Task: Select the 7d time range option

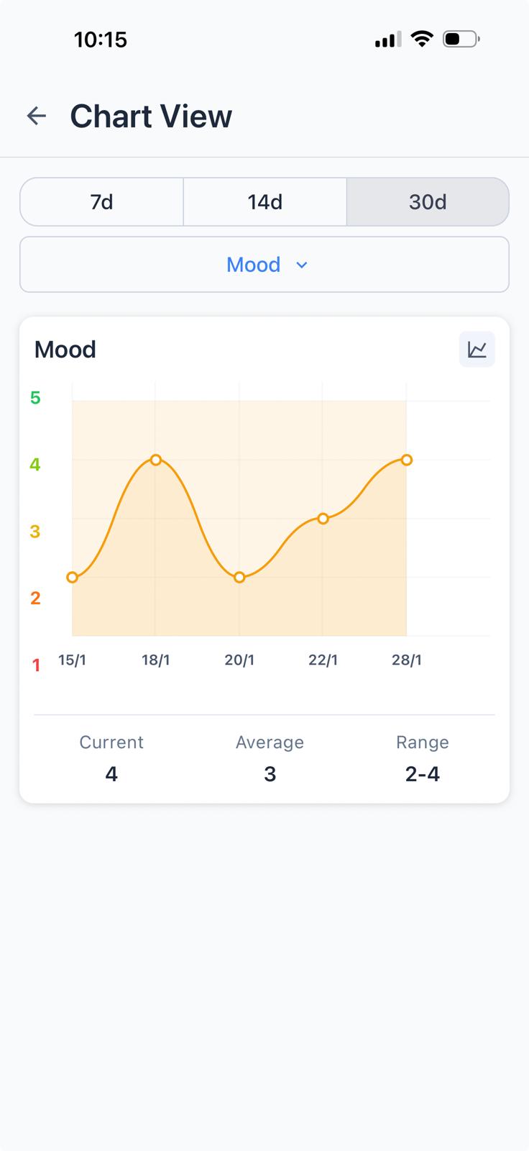Action: [x=101, y=202]
